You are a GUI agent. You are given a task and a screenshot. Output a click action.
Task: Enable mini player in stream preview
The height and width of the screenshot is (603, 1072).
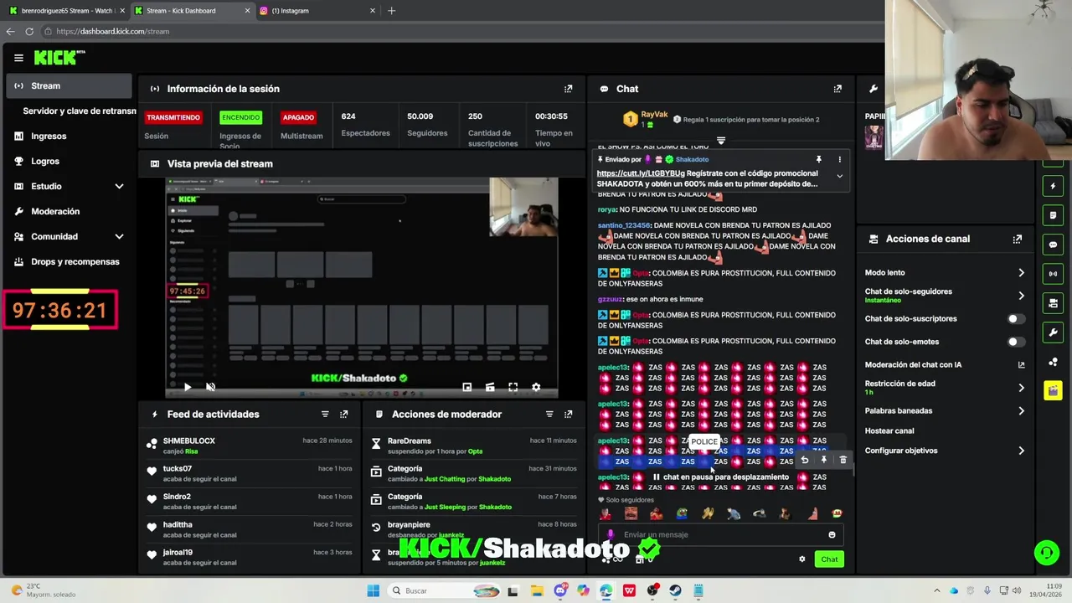[467, 387]
